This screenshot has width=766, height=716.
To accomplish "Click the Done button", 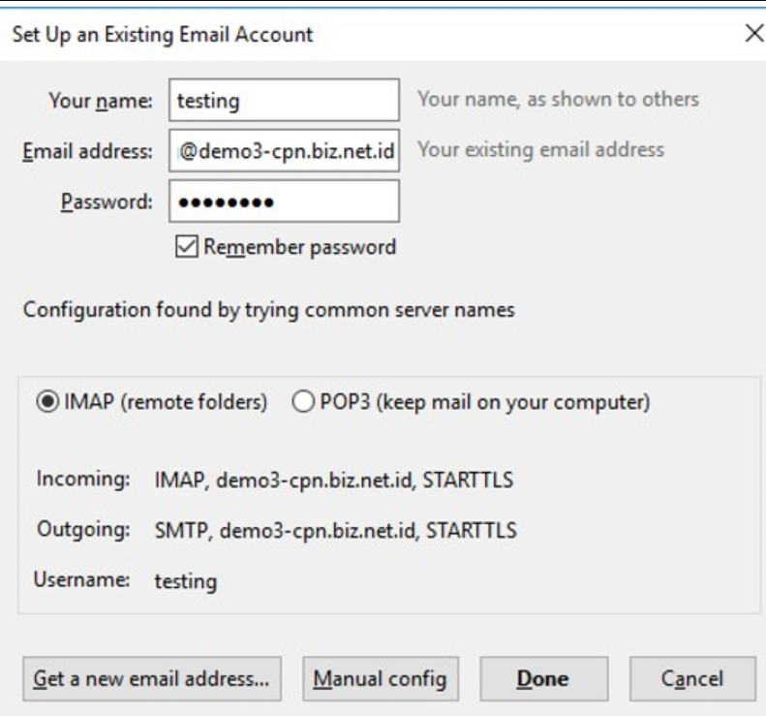I will pos(542,678).
